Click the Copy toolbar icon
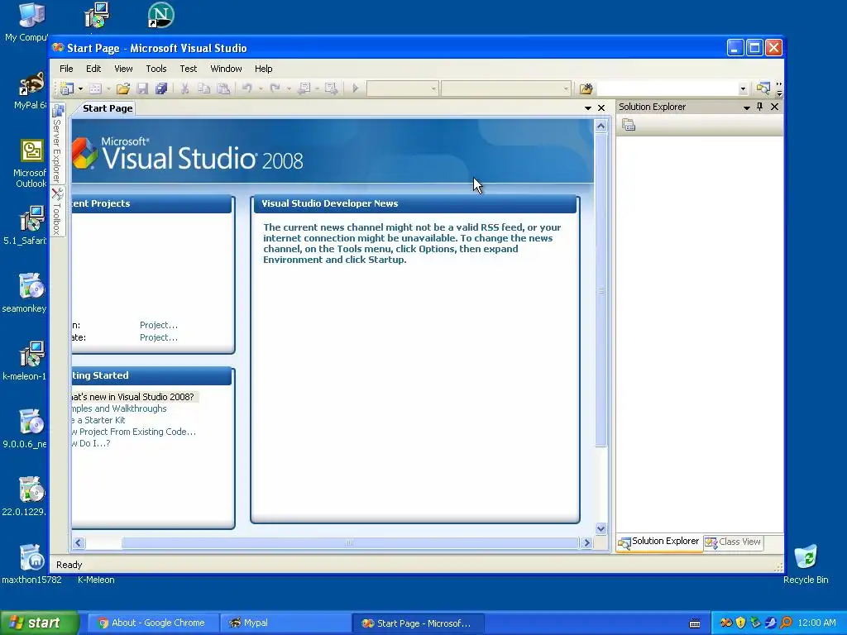Viewport: 847px width, 635px height. (203, 88)
